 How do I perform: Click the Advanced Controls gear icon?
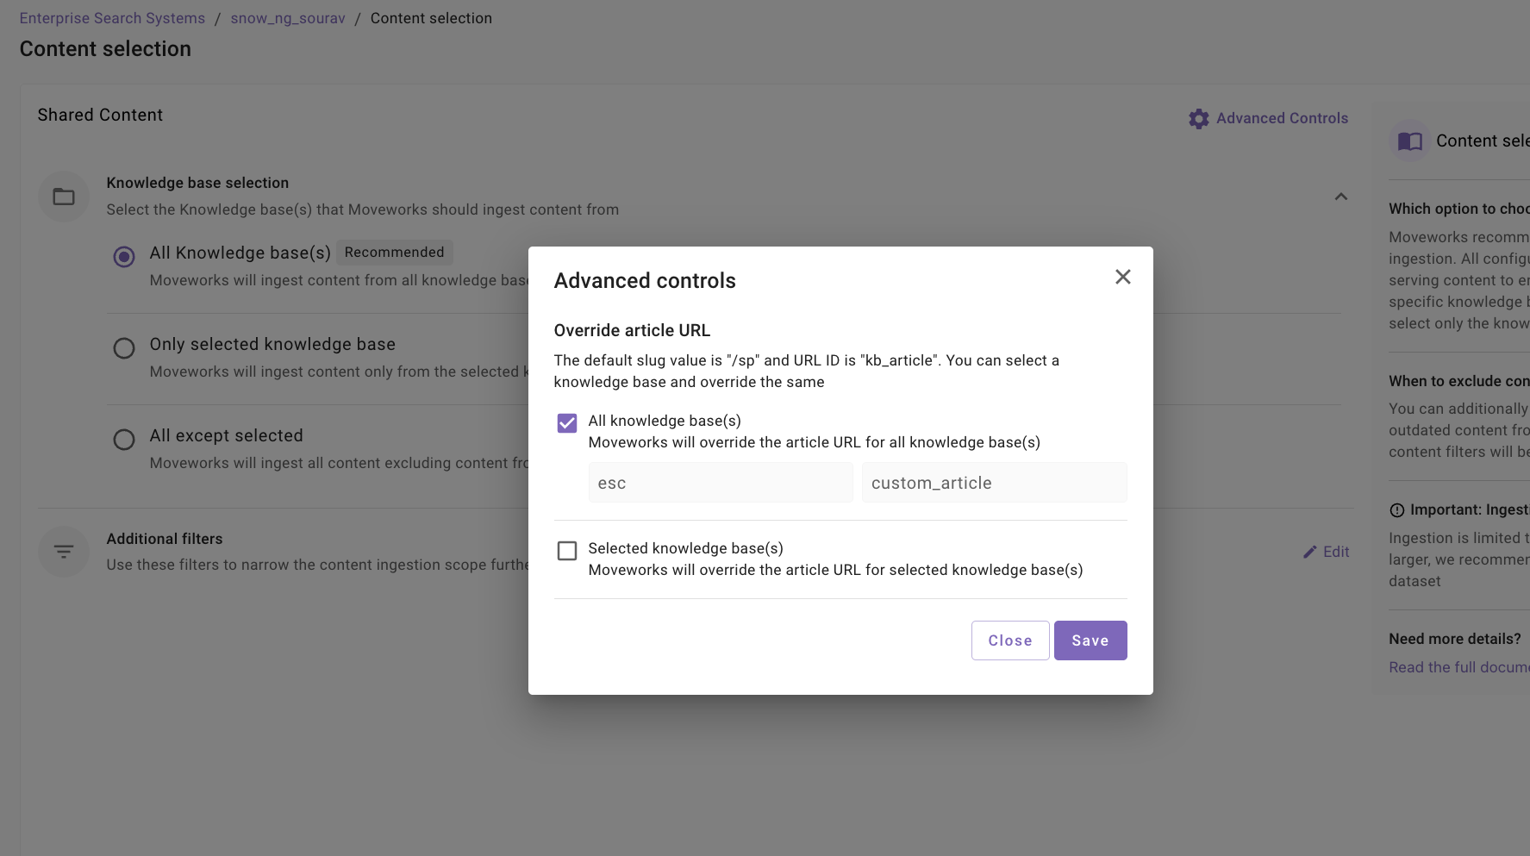[x=1199, y=119]
